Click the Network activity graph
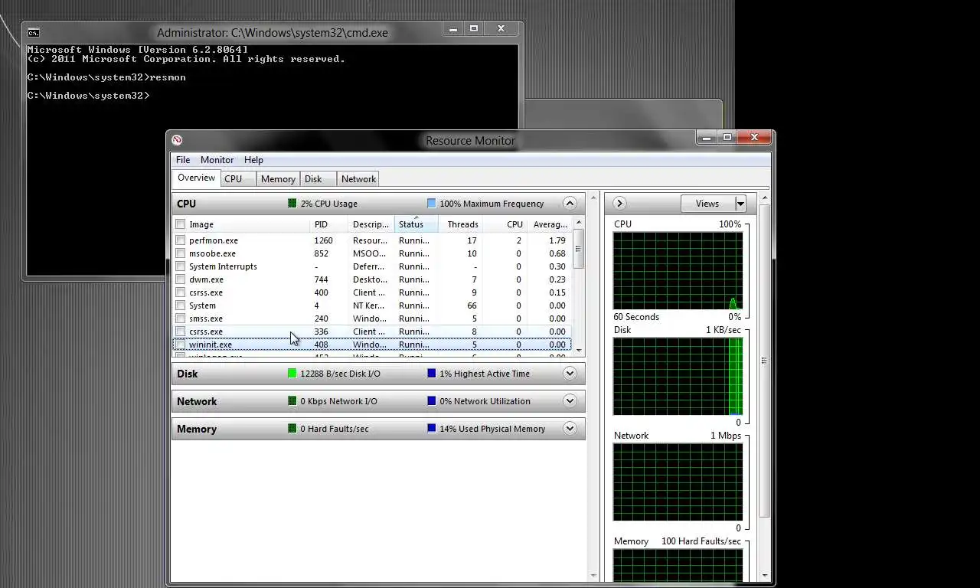Screen dimensions: 980x588 tap(678, 482)
